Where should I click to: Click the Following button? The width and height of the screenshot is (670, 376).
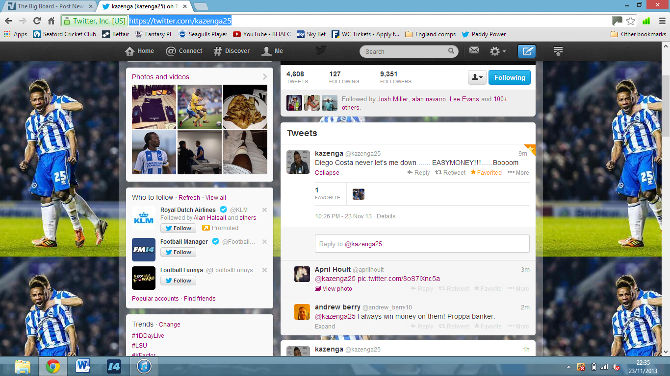point(509,77)
